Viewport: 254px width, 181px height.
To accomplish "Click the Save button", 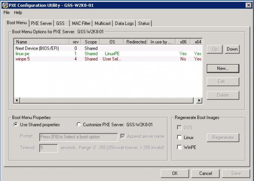I will coord(236,173).
